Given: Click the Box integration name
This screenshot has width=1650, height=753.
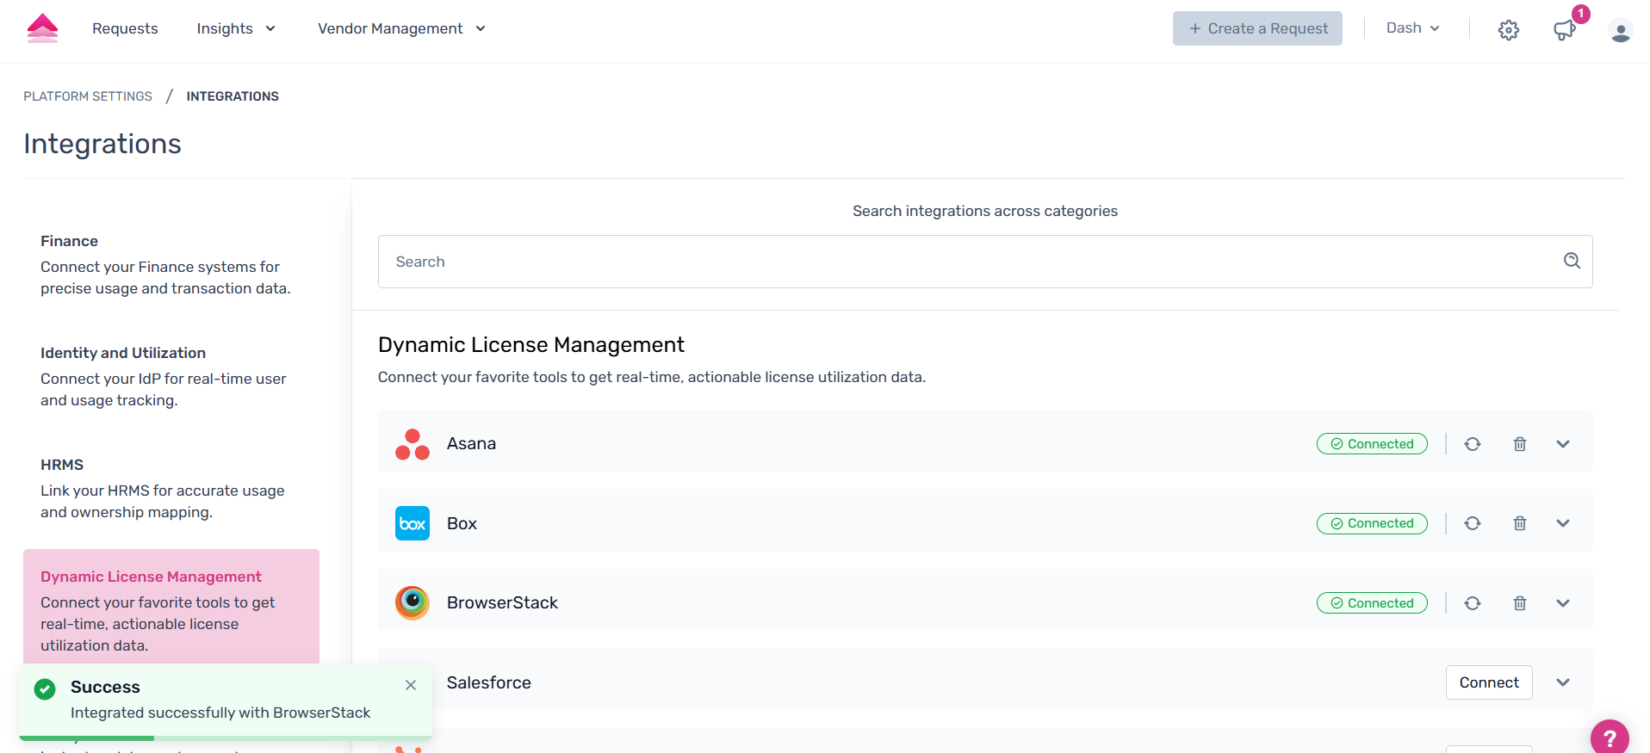Looking at the screenshot, I should [462, 523].
